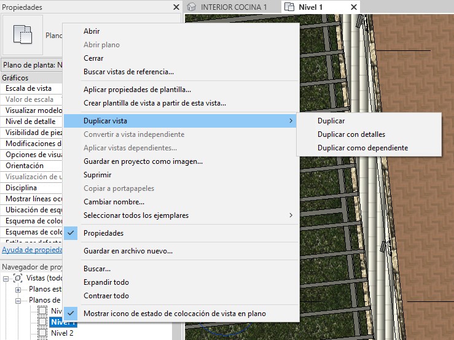Choose Duplicar con detalles from submenu

351,134
